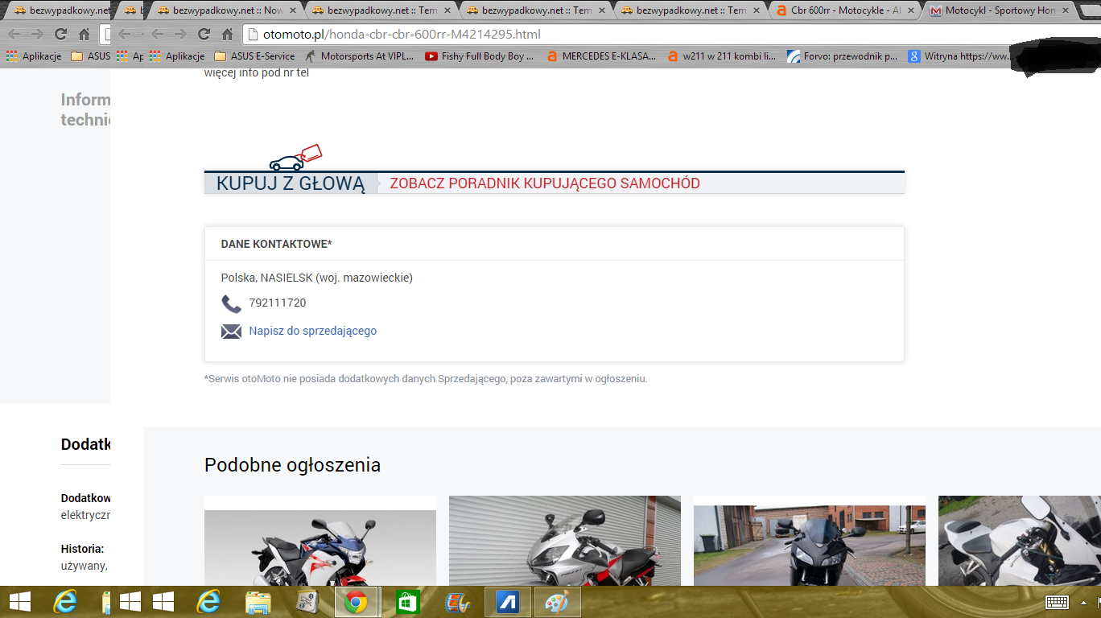
Task: Launch Paint from the taskbar palette icon
Action: point(556,602)
